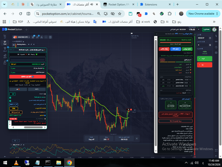
Task: Click the fullscreen icon at bottom right of platform
Action: coord(216,151)
